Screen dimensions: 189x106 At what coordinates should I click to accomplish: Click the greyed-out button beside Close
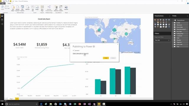[x=113, y=58]
